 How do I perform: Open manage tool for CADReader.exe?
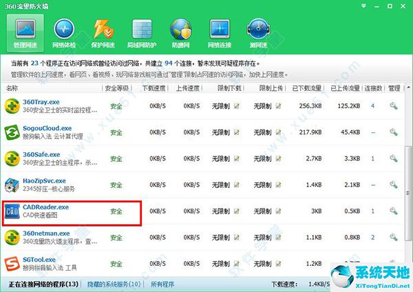click(394, 211)
